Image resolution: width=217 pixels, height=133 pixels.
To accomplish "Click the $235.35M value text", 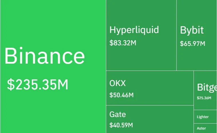I will [38, 84].
